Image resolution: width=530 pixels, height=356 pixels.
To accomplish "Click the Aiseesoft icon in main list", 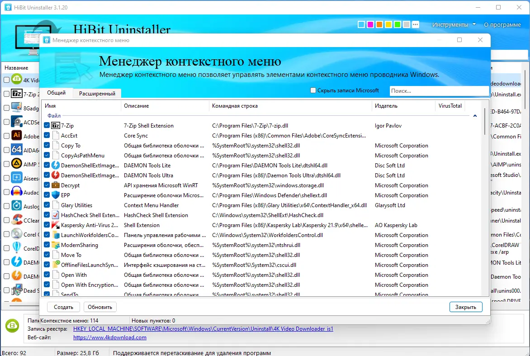I will pyautogui.click(x=17, y=177).
